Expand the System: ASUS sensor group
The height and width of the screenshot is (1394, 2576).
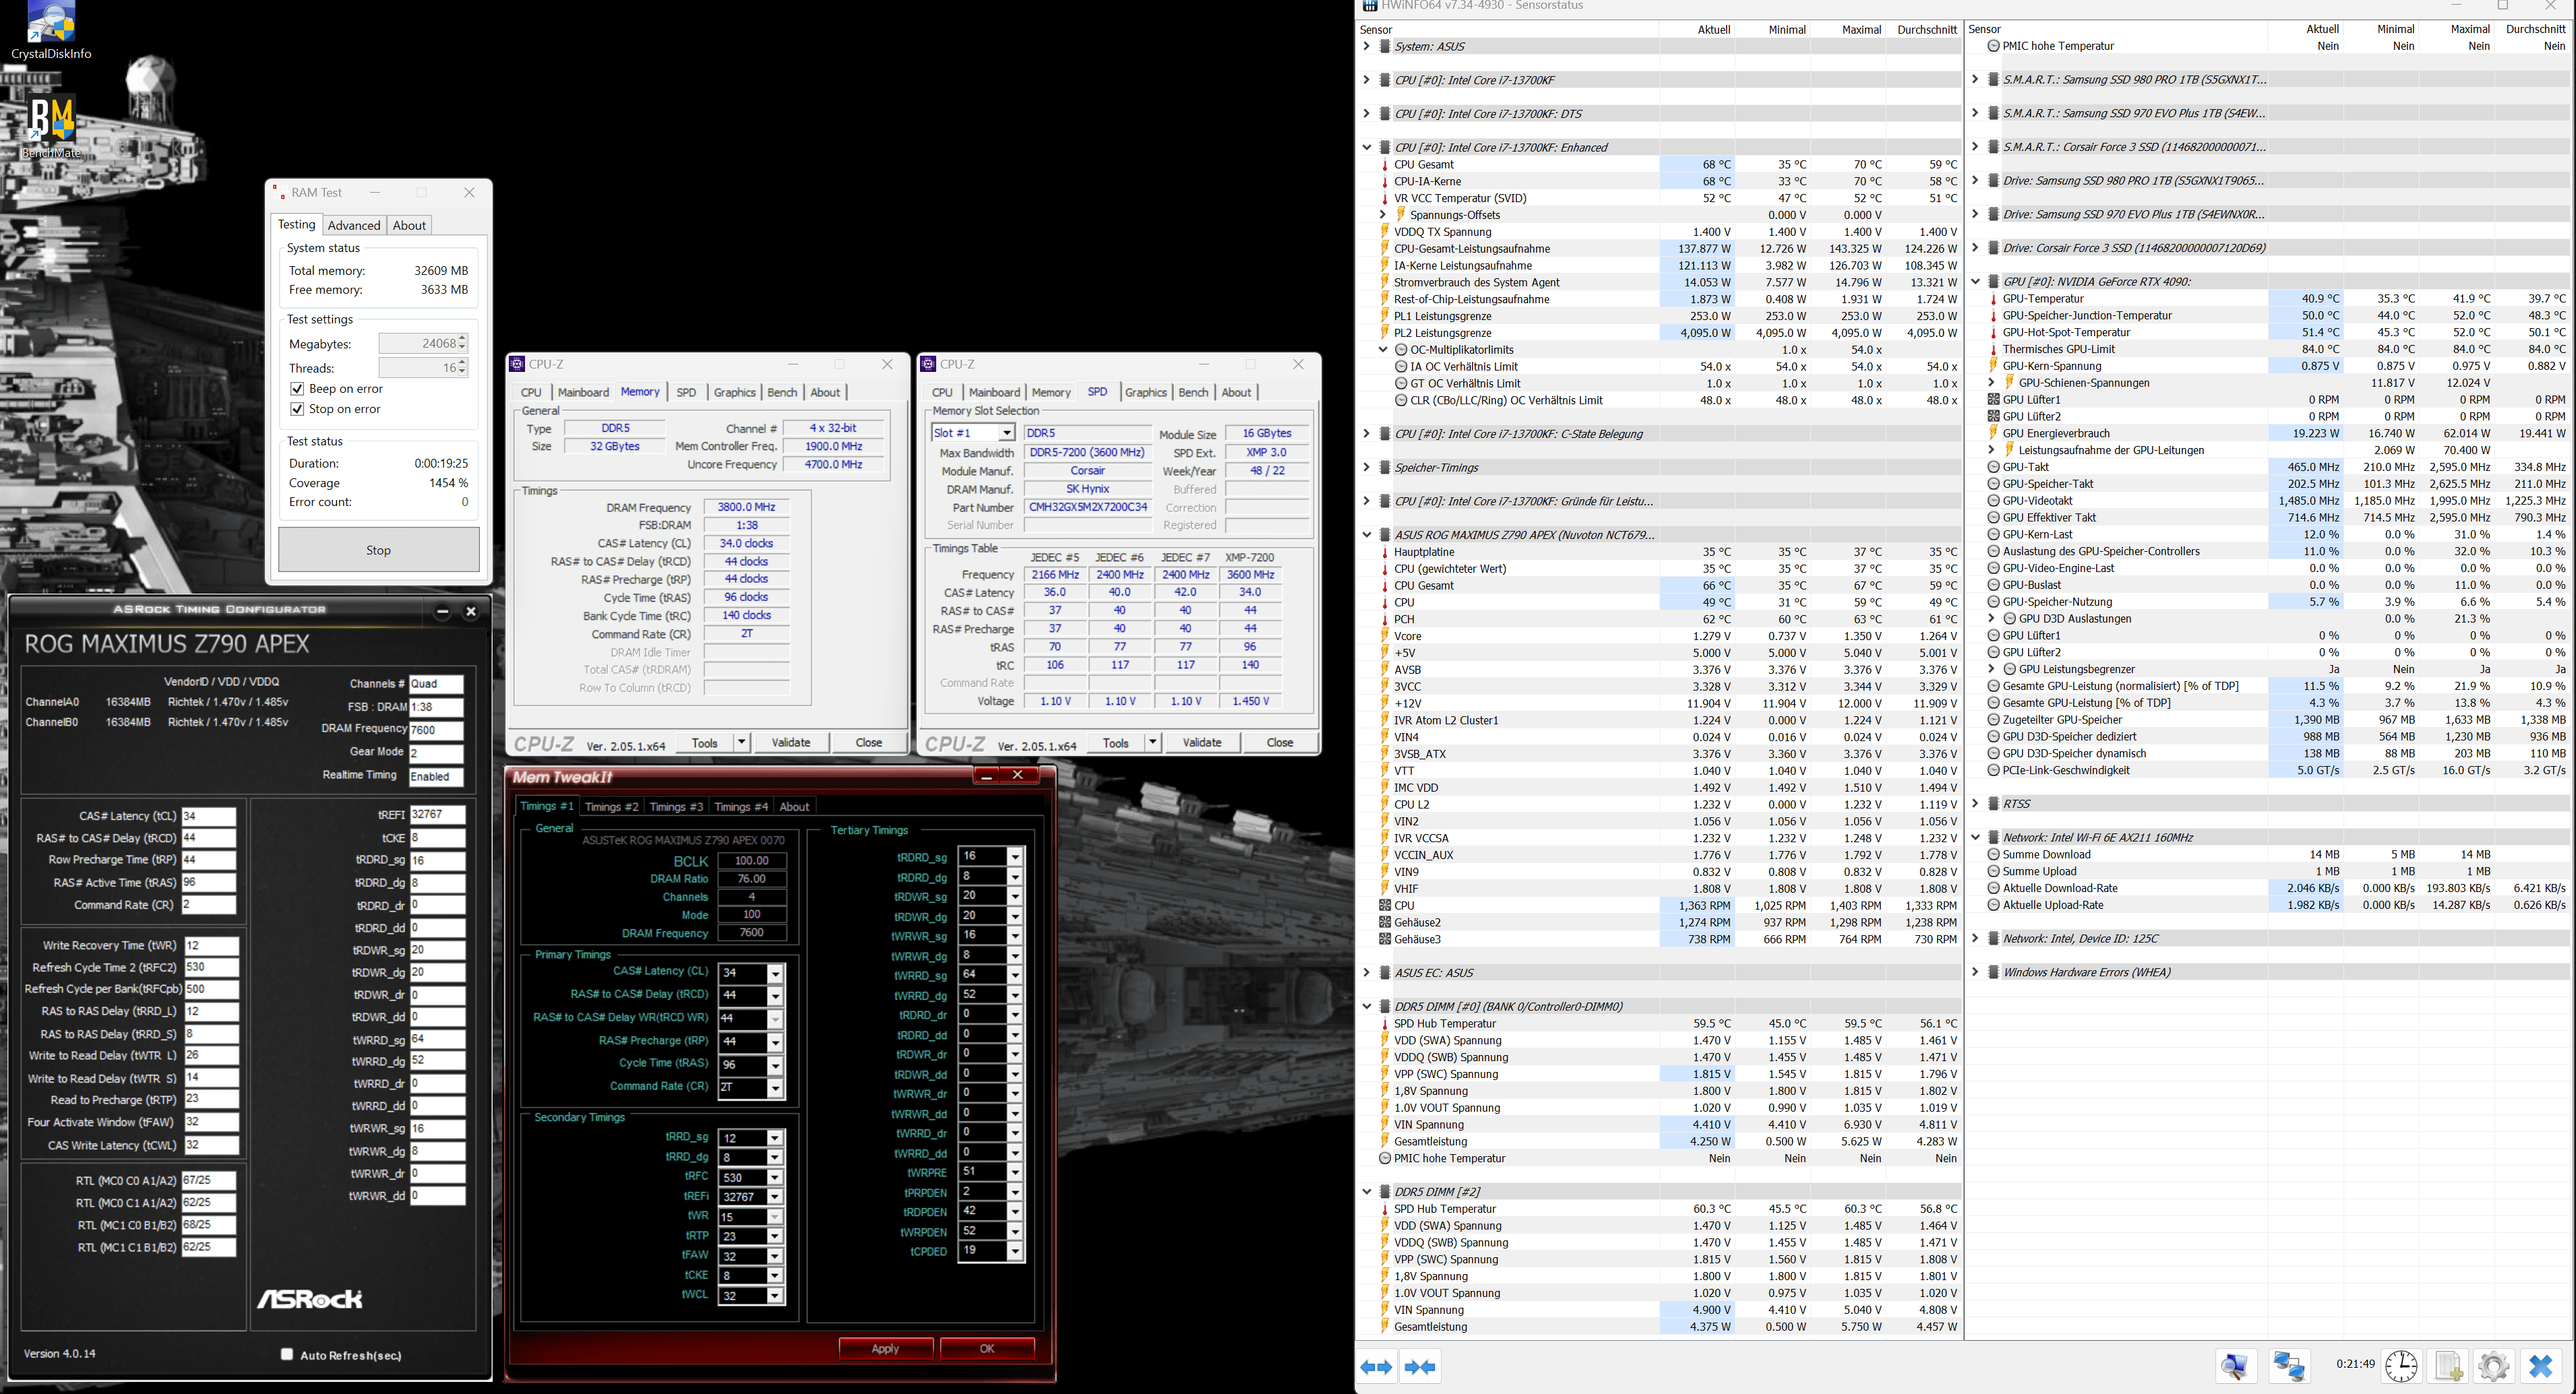[1366, 46]
